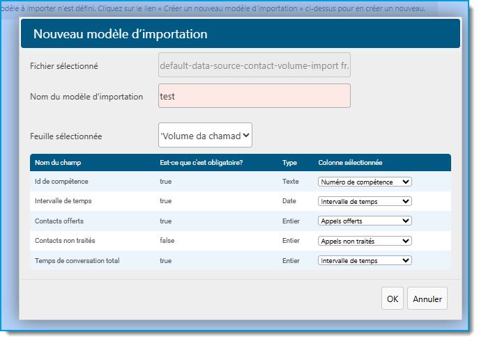479x341 pixels.
Task: Click the import model name field containing test
Action: click(254, 96)
